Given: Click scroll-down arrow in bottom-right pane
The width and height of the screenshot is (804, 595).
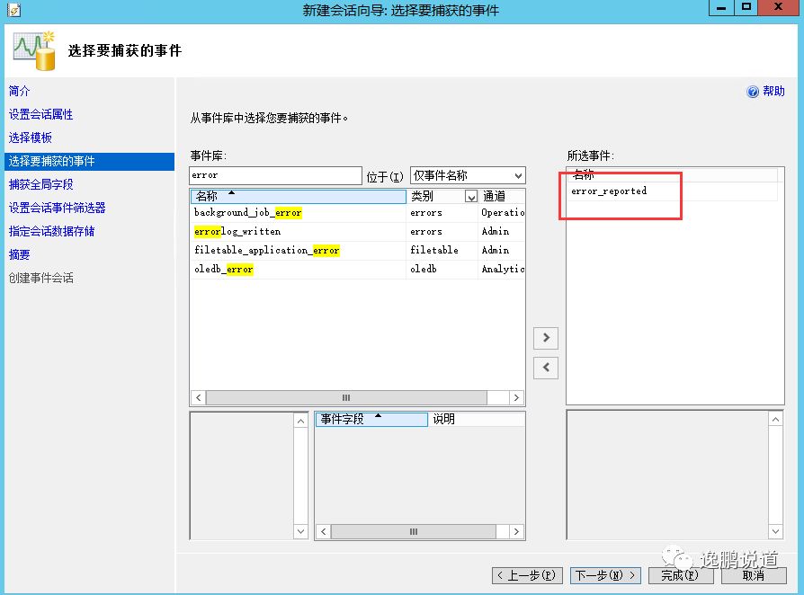Looking at the screenshot, I should point(776,531).
